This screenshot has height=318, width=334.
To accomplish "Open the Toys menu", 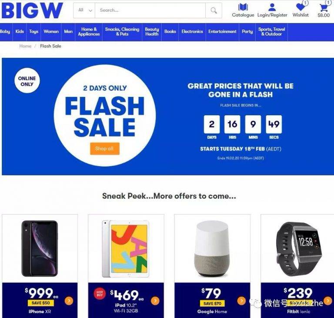I will 33,32.
